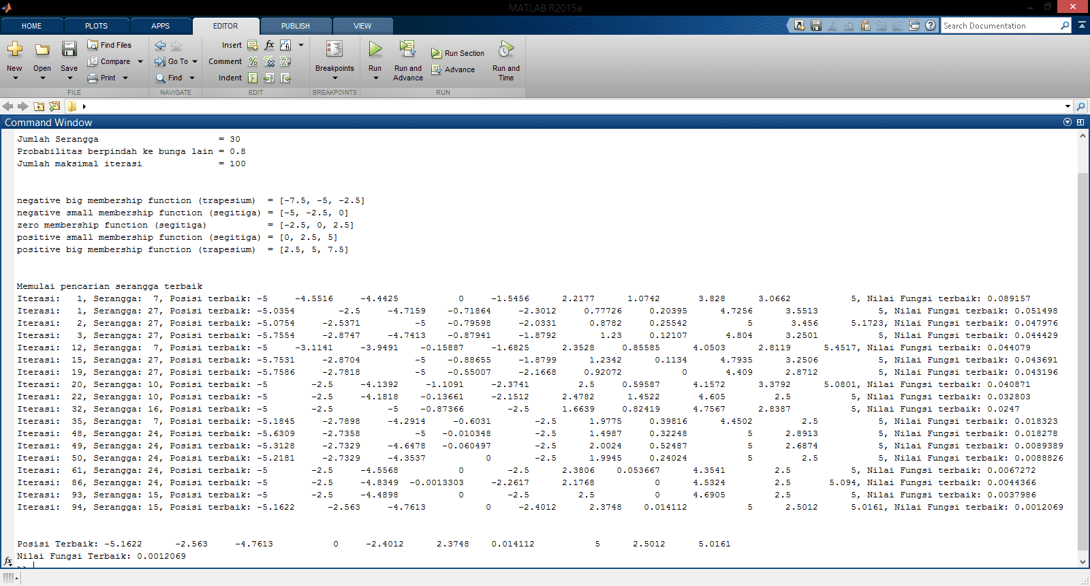
Task: Click the smart indent icon
Action: (253, 78)
